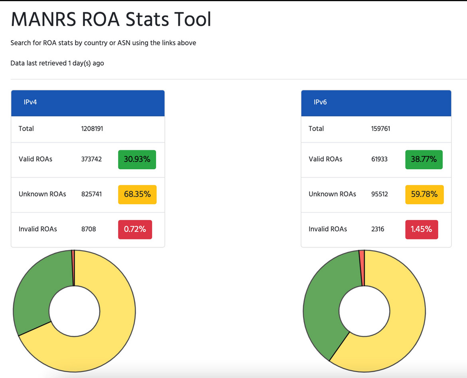467x378 pixels.
Task: Click the 'Invalid ROAs' label in IPv6 table
Action: point(328,229)
